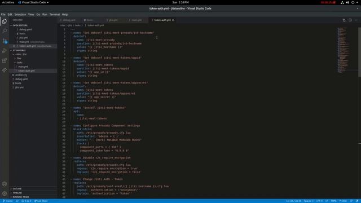Click the notifications bell in status bar
Image resolution: width=361 pixels, height=203 pixels.
357,201
